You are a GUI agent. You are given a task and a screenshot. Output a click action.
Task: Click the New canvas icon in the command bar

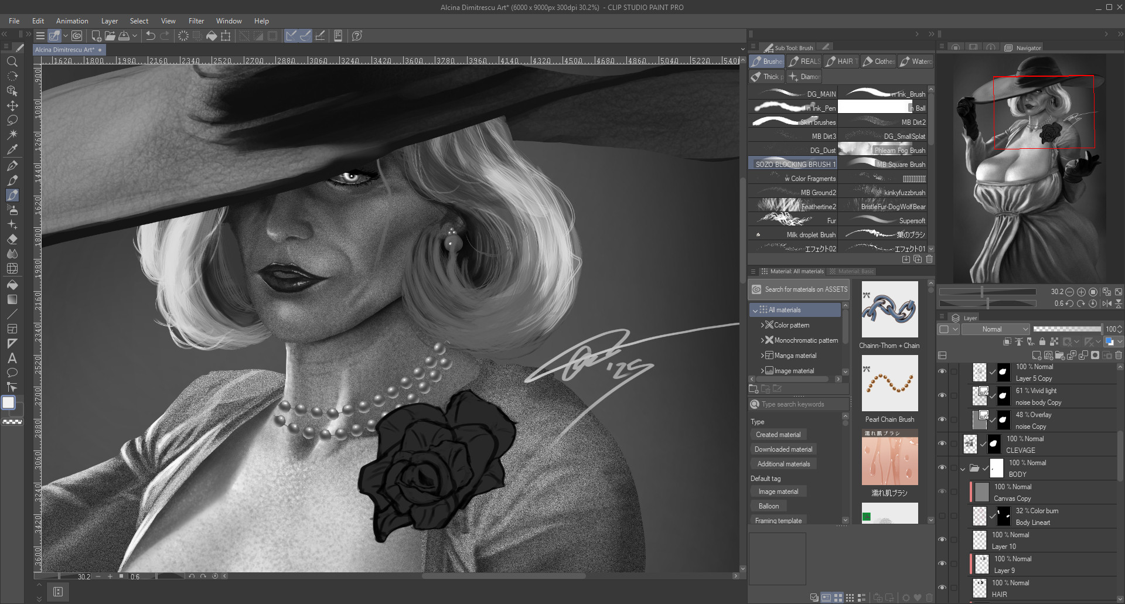pos(96,36)
